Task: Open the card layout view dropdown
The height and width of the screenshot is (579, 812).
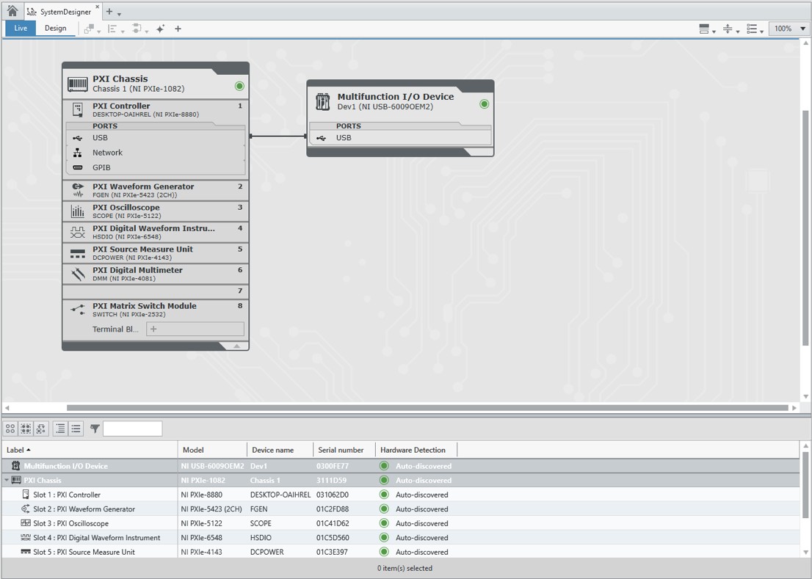Action: point(707,29)
